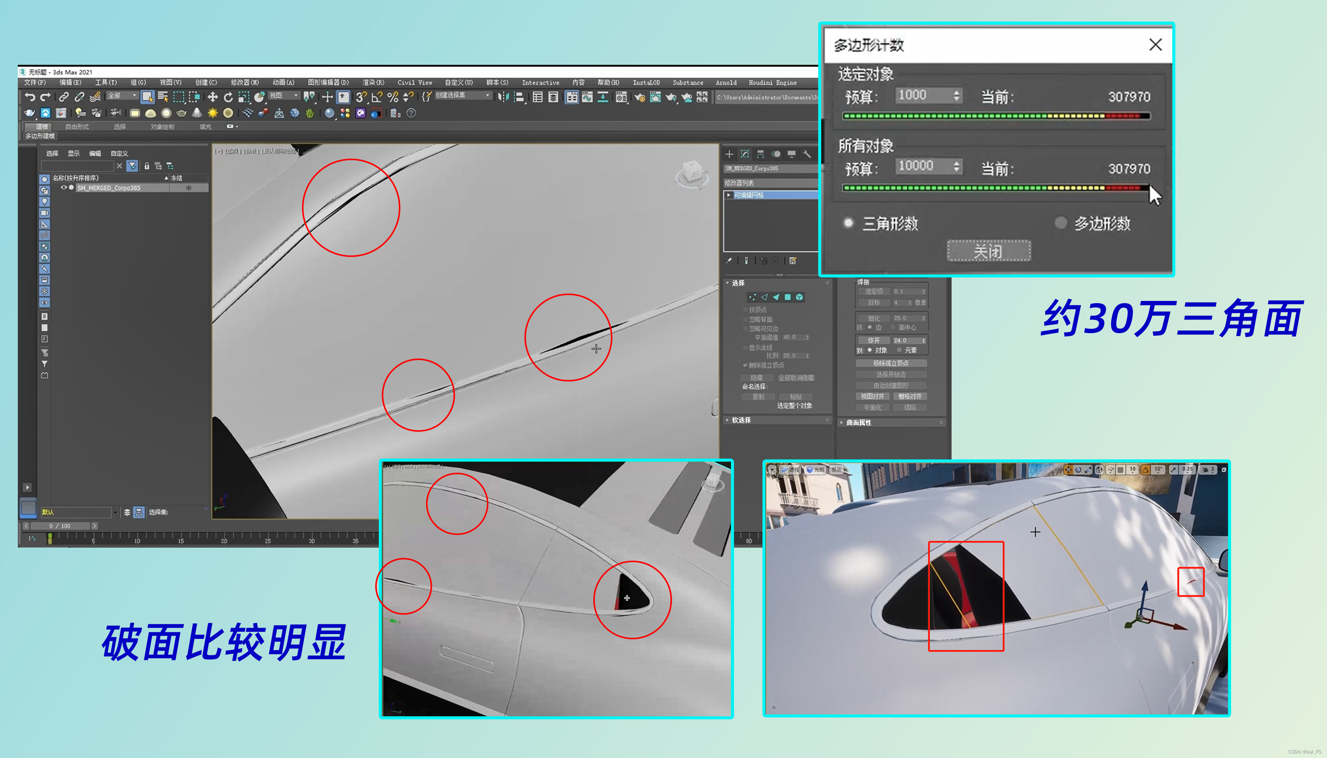Open the 渲染(R) menu

click(x=373, y=82)
